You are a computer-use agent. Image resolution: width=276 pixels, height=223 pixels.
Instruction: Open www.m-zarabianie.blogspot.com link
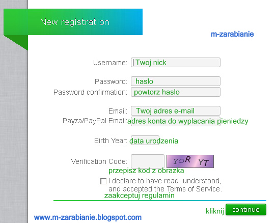tap(88, 217)
